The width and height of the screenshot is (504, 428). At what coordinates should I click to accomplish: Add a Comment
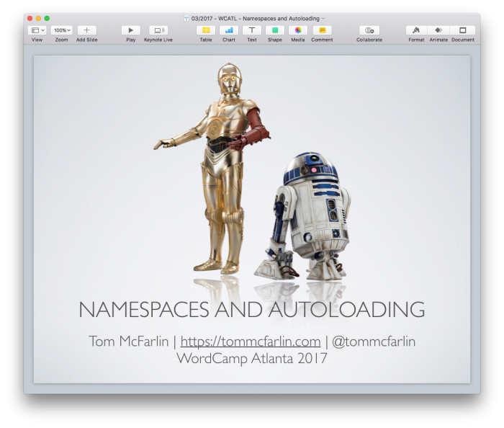[322, 30]
